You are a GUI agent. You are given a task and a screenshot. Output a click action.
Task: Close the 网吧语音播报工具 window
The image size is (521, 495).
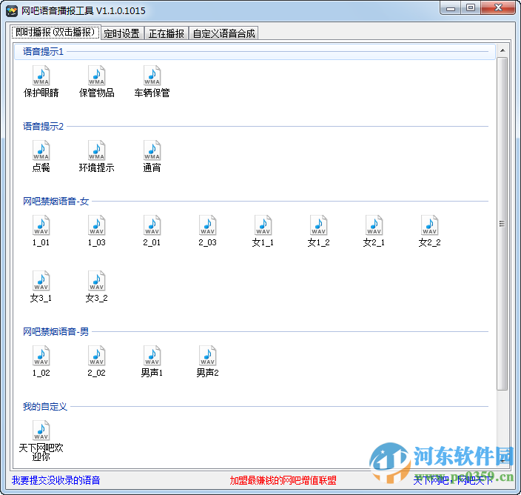tap(498, 8)
